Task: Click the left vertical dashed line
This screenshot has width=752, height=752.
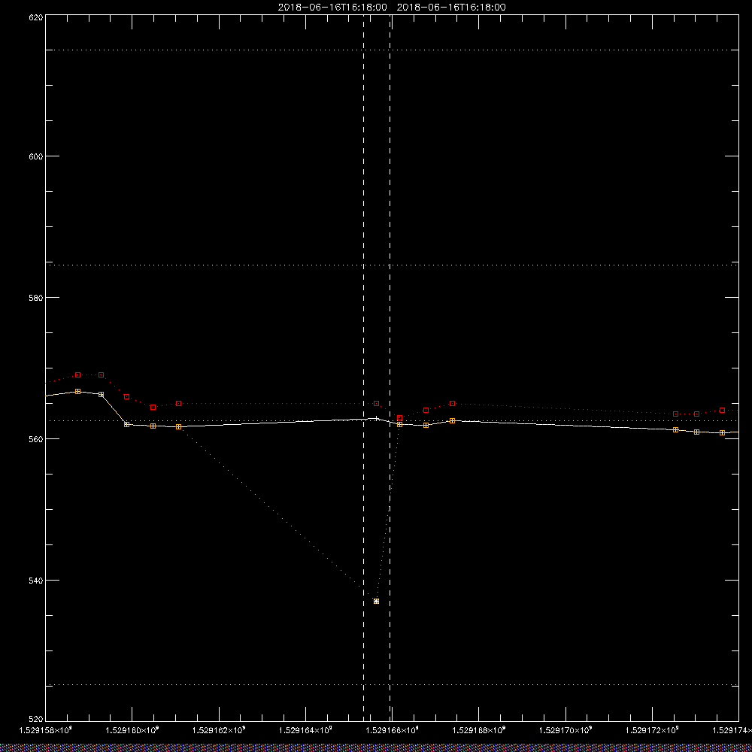Action: tap(363, 368)
